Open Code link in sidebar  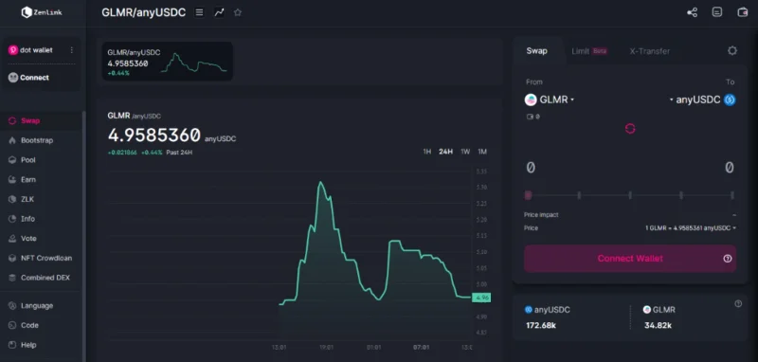tap(29, 325)
